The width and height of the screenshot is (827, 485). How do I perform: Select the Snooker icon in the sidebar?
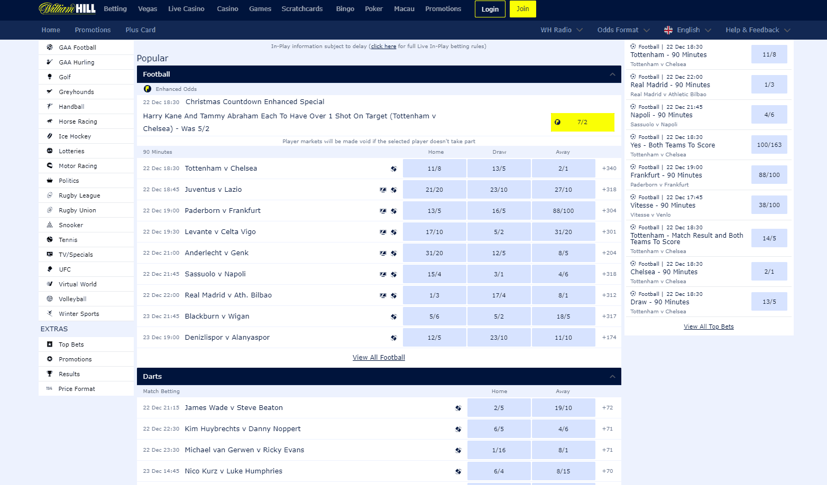coord(50,225)
